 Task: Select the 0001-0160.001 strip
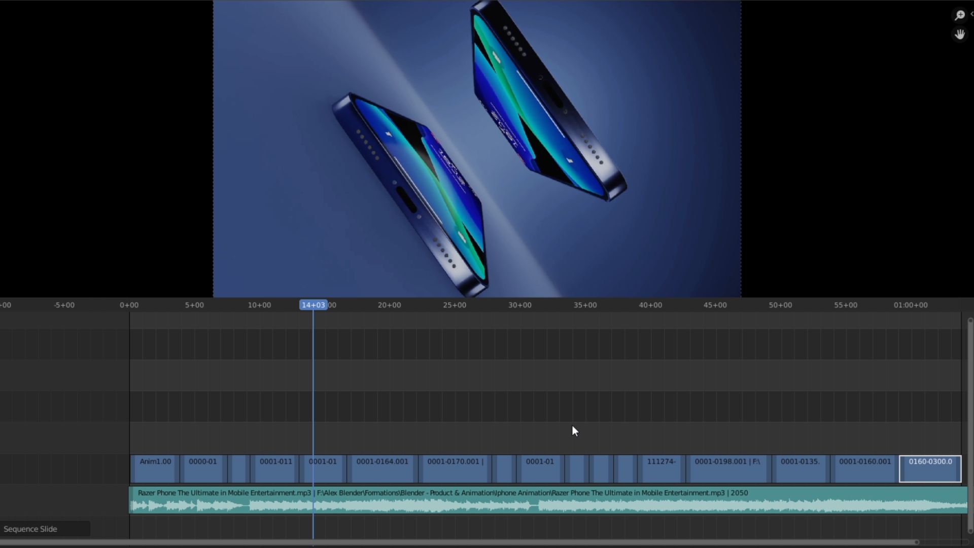point(864,469)
